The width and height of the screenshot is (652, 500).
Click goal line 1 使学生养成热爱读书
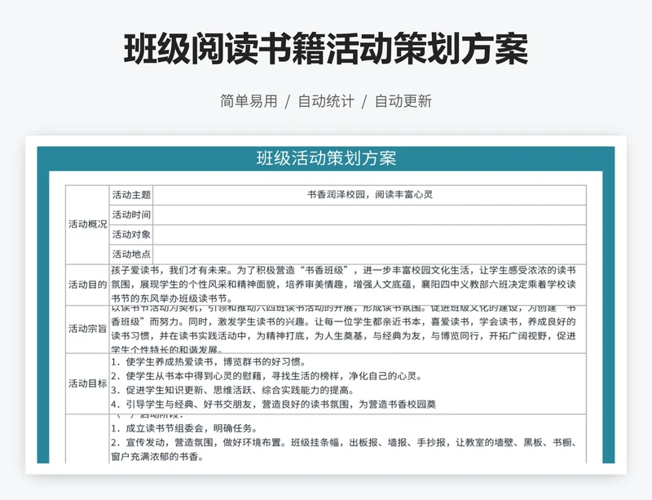pos(209,362)
